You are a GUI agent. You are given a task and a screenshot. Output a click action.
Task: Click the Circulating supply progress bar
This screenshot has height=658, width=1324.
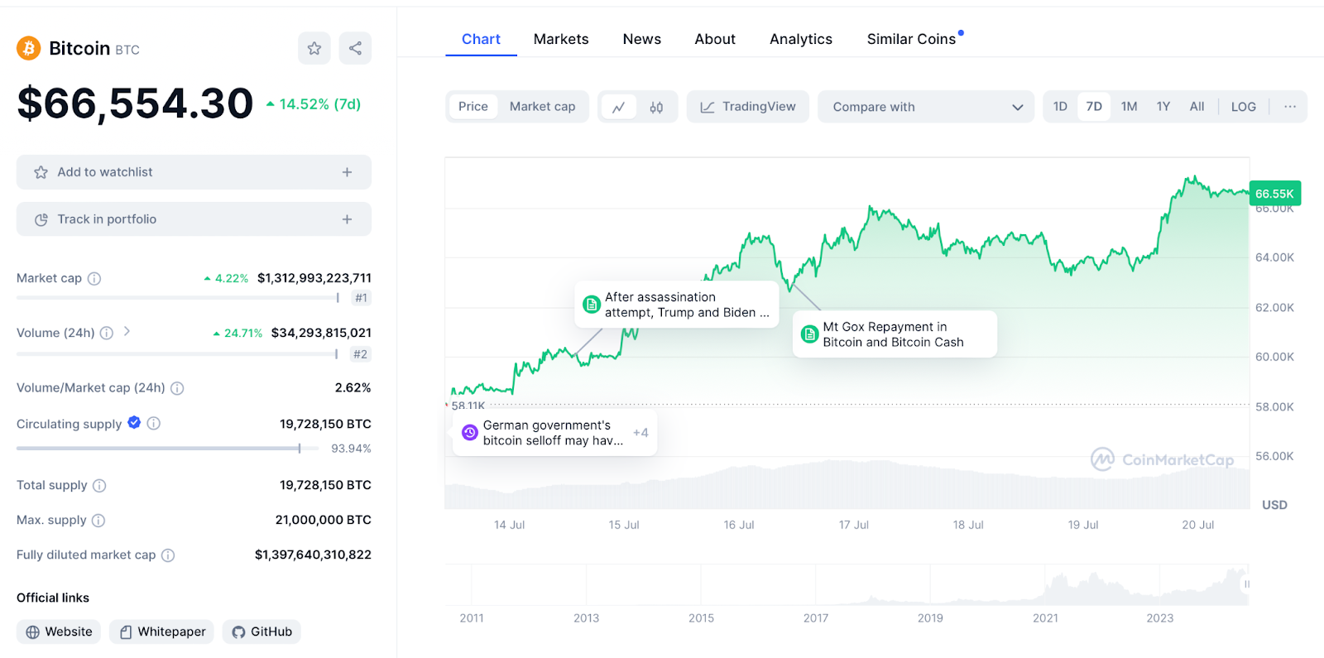pos(167,449)
